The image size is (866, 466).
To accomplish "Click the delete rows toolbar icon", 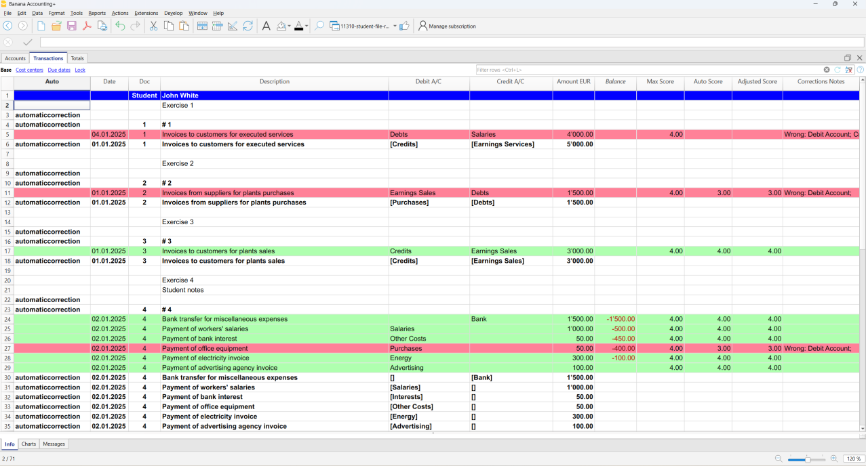I will 217,26.
